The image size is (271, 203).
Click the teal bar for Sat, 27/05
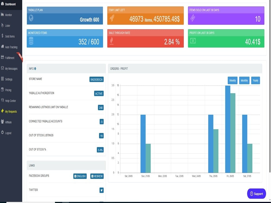pos(250,158)
